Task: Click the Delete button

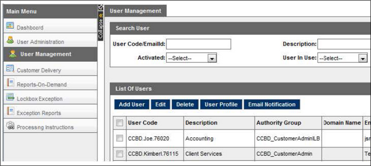Action: click(x=185, y=105)
